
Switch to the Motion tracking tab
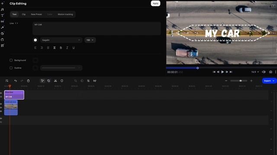tap(65, 14)
